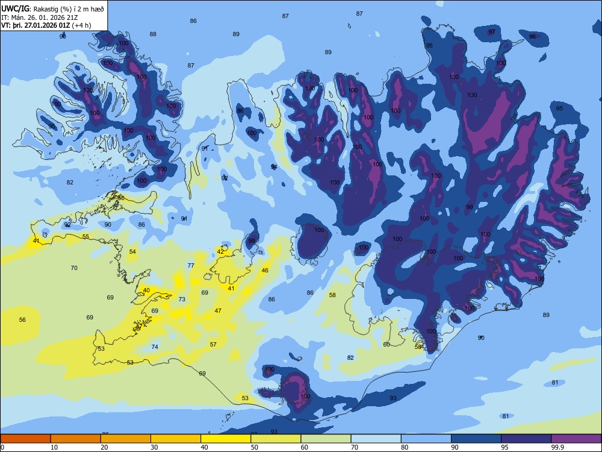This screenshot has height=452, width=602.
Task: Click the 30–40 amber legend swatch
Action: 176,439
